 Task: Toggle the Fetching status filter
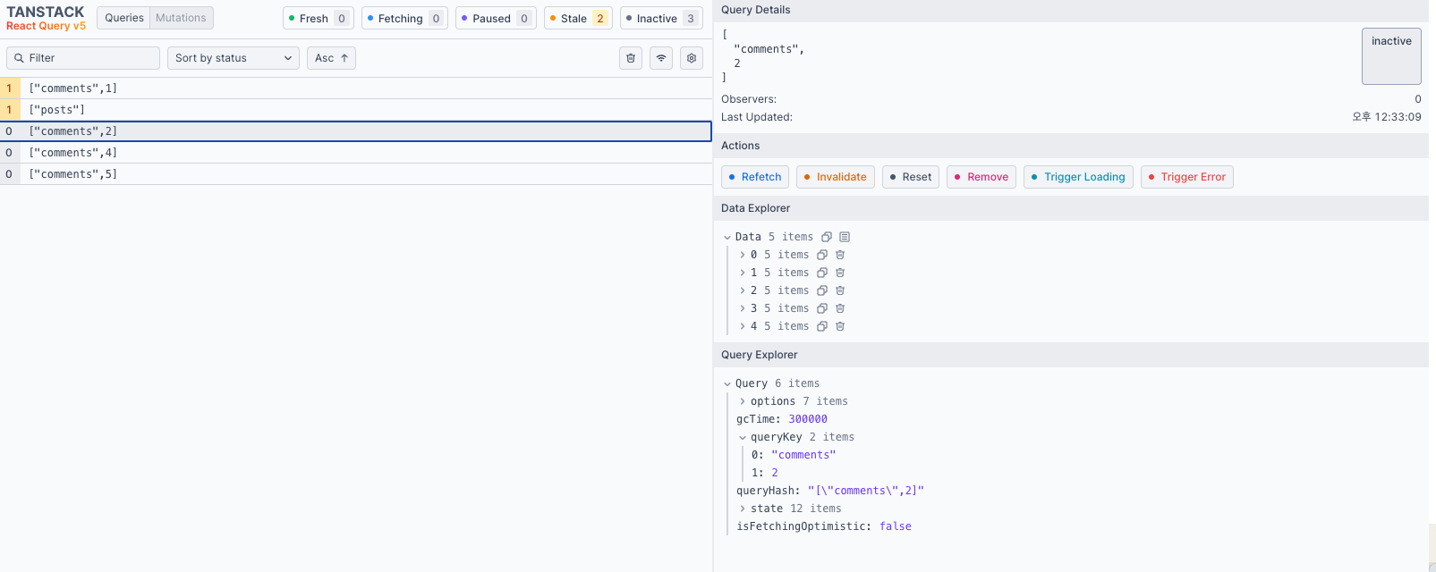tap(404, 18)
